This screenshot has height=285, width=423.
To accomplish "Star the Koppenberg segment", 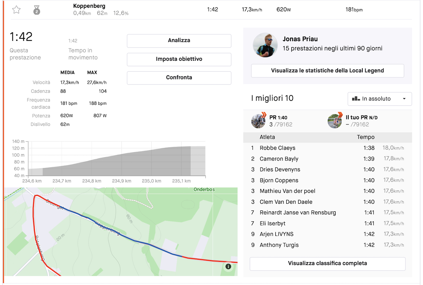I will [x=16, y=10].
